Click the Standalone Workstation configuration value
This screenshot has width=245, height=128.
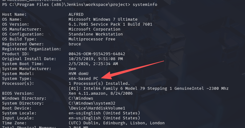click(x=96, y=34)
